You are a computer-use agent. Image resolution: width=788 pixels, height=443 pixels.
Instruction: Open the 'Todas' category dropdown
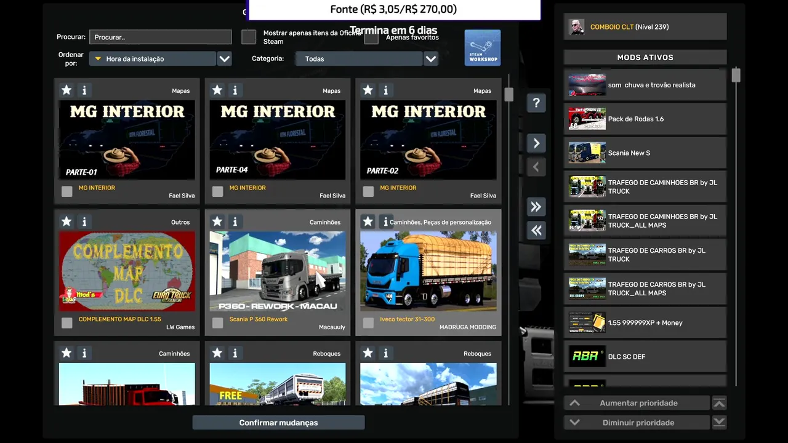pos(358,59)
